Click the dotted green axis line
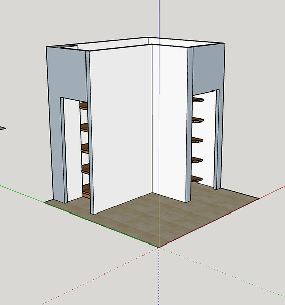The width and height of the screenshot is (285, 305). click(222, 275)
